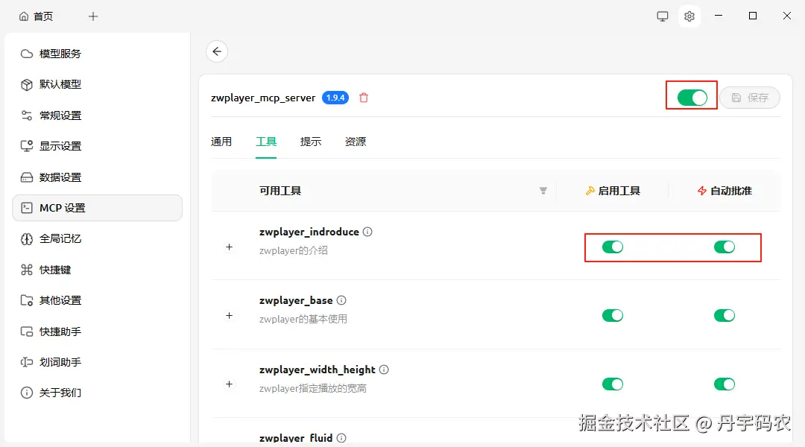The width and height of the screenshot is (805, 447).
Task: Open the 提示 tab
Action: click(311, 142)
